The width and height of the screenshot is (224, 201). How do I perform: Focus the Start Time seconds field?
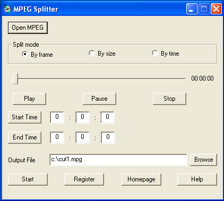(x=108, y=117)
